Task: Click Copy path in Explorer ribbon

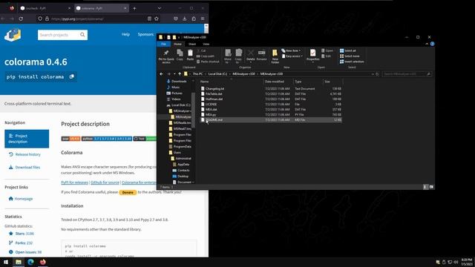Action: pos(206,56)
